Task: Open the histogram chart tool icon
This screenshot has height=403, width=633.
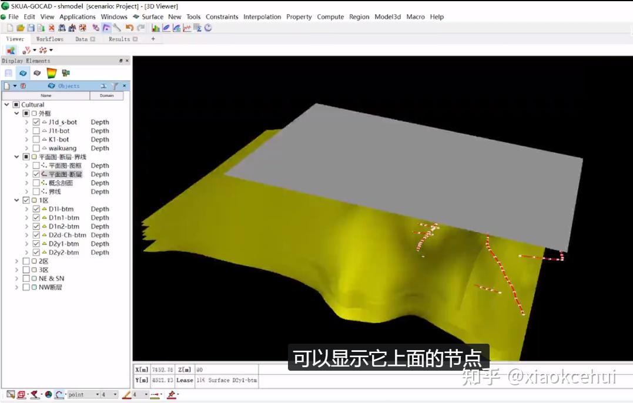Action: tap(155, 28)
